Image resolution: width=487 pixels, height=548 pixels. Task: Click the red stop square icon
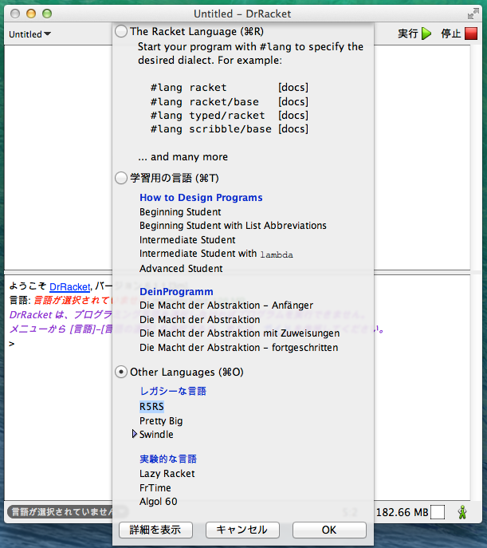471,34
